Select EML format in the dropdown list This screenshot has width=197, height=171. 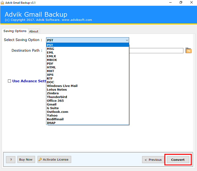point(87,53)
